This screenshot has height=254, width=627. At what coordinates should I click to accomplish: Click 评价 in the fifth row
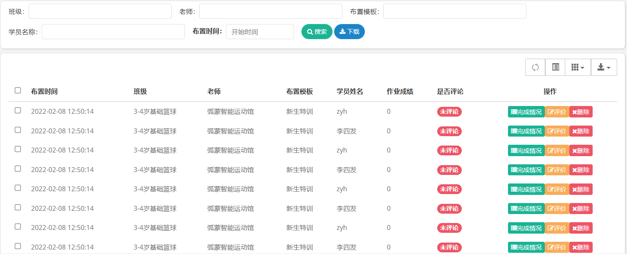point(557,189)
